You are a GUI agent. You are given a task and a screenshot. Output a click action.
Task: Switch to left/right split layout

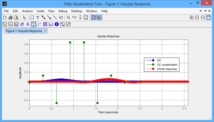pyautogui.click(x=197, y=18)
